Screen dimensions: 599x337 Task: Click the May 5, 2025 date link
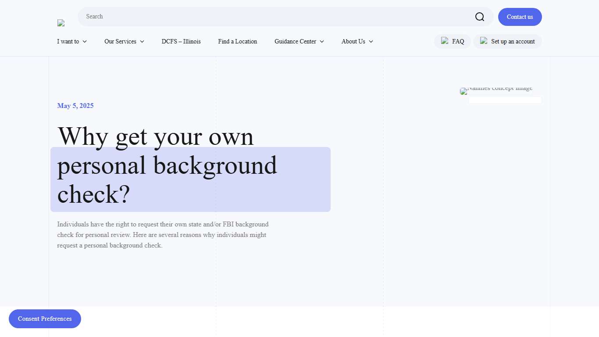pyautogui.click(x=75, y=105)
